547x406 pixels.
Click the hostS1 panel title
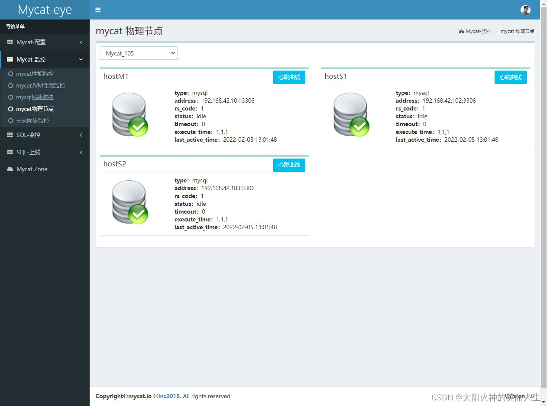(x=336, y=77)
